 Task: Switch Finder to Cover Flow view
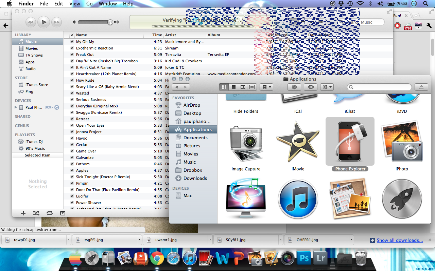252,87
